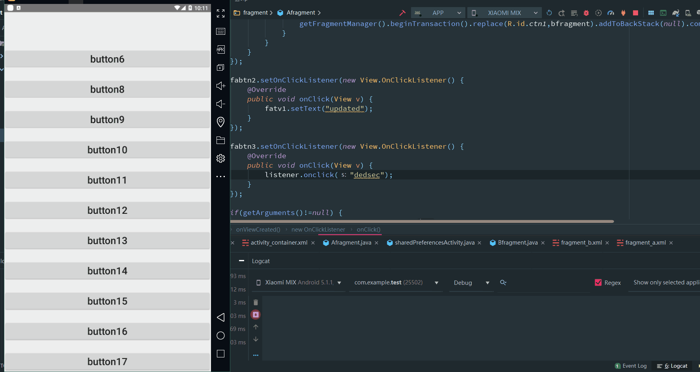The width and height of the screenshot is (700, 372).
Task: Expand Xiaomi MIX Android device selector in Logcat
Action: point(299,282)
